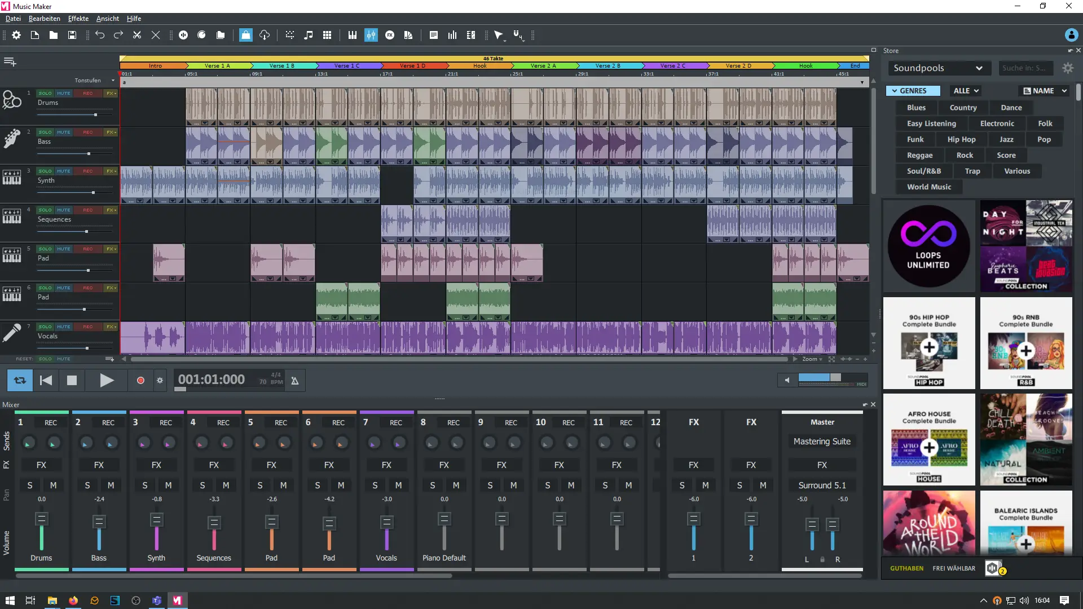Open the FX effects toolbar icon
Screen dimensions: 1083x609
tap(390, 35)
